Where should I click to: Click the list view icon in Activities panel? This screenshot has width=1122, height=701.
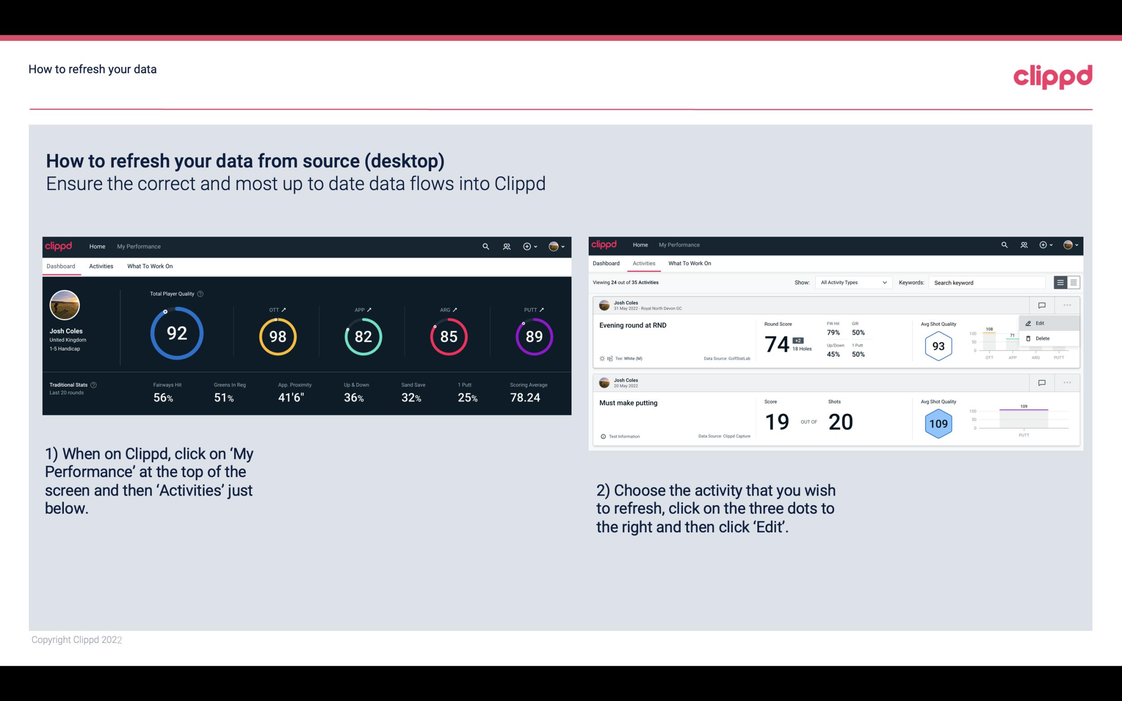coord(1061,282)
